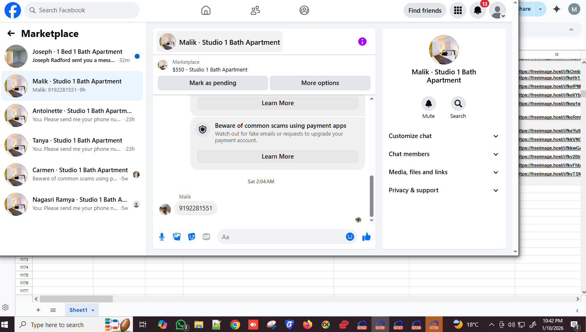Open the Nagasri Ramya conversation
Viewport: 586px width, 332px height.
(72, 204)
